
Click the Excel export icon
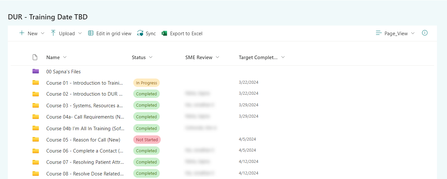(164, 33)
